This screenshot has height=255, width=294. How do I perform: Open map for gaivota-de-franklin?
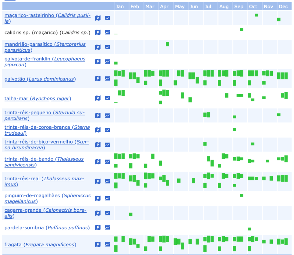click(98, 62)
